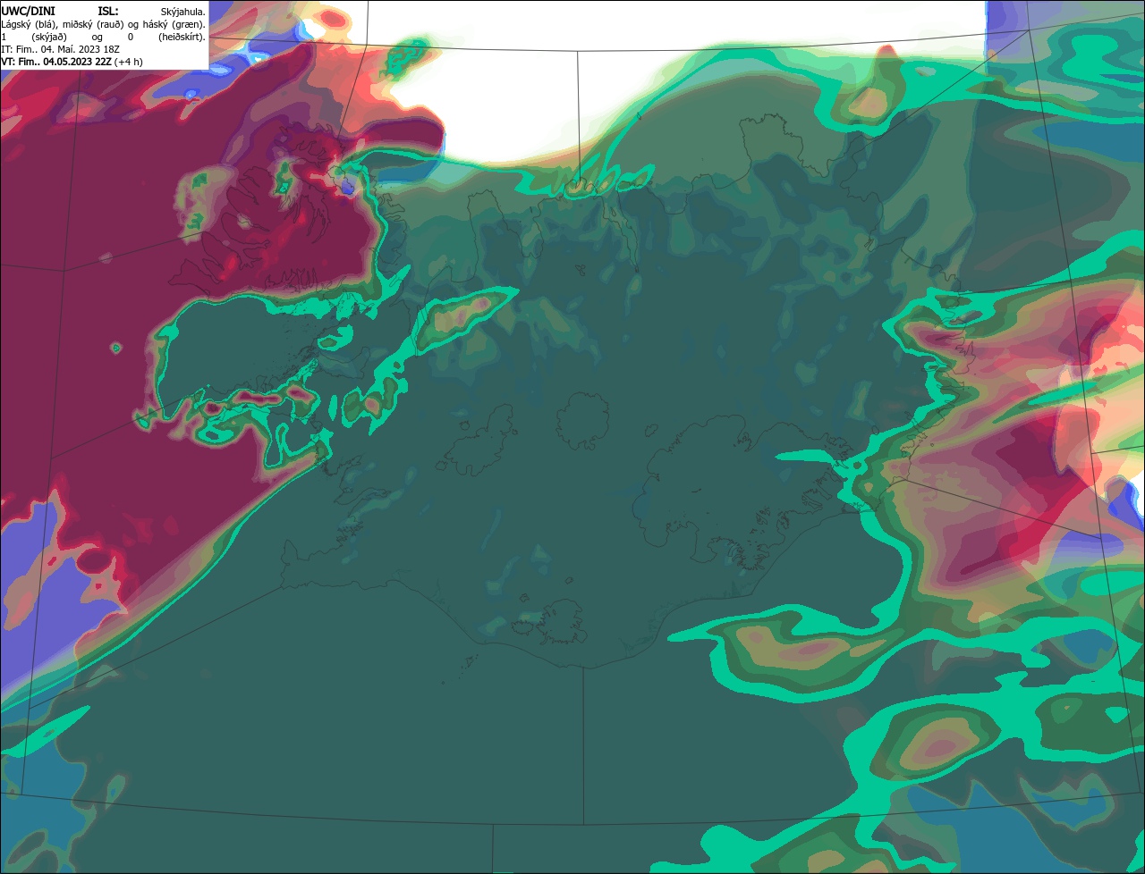The image size is (1145, 874).
Task: Click the 'miðský (rauð)' legend text
Action: pyautogui.click(x=93, y=24)
